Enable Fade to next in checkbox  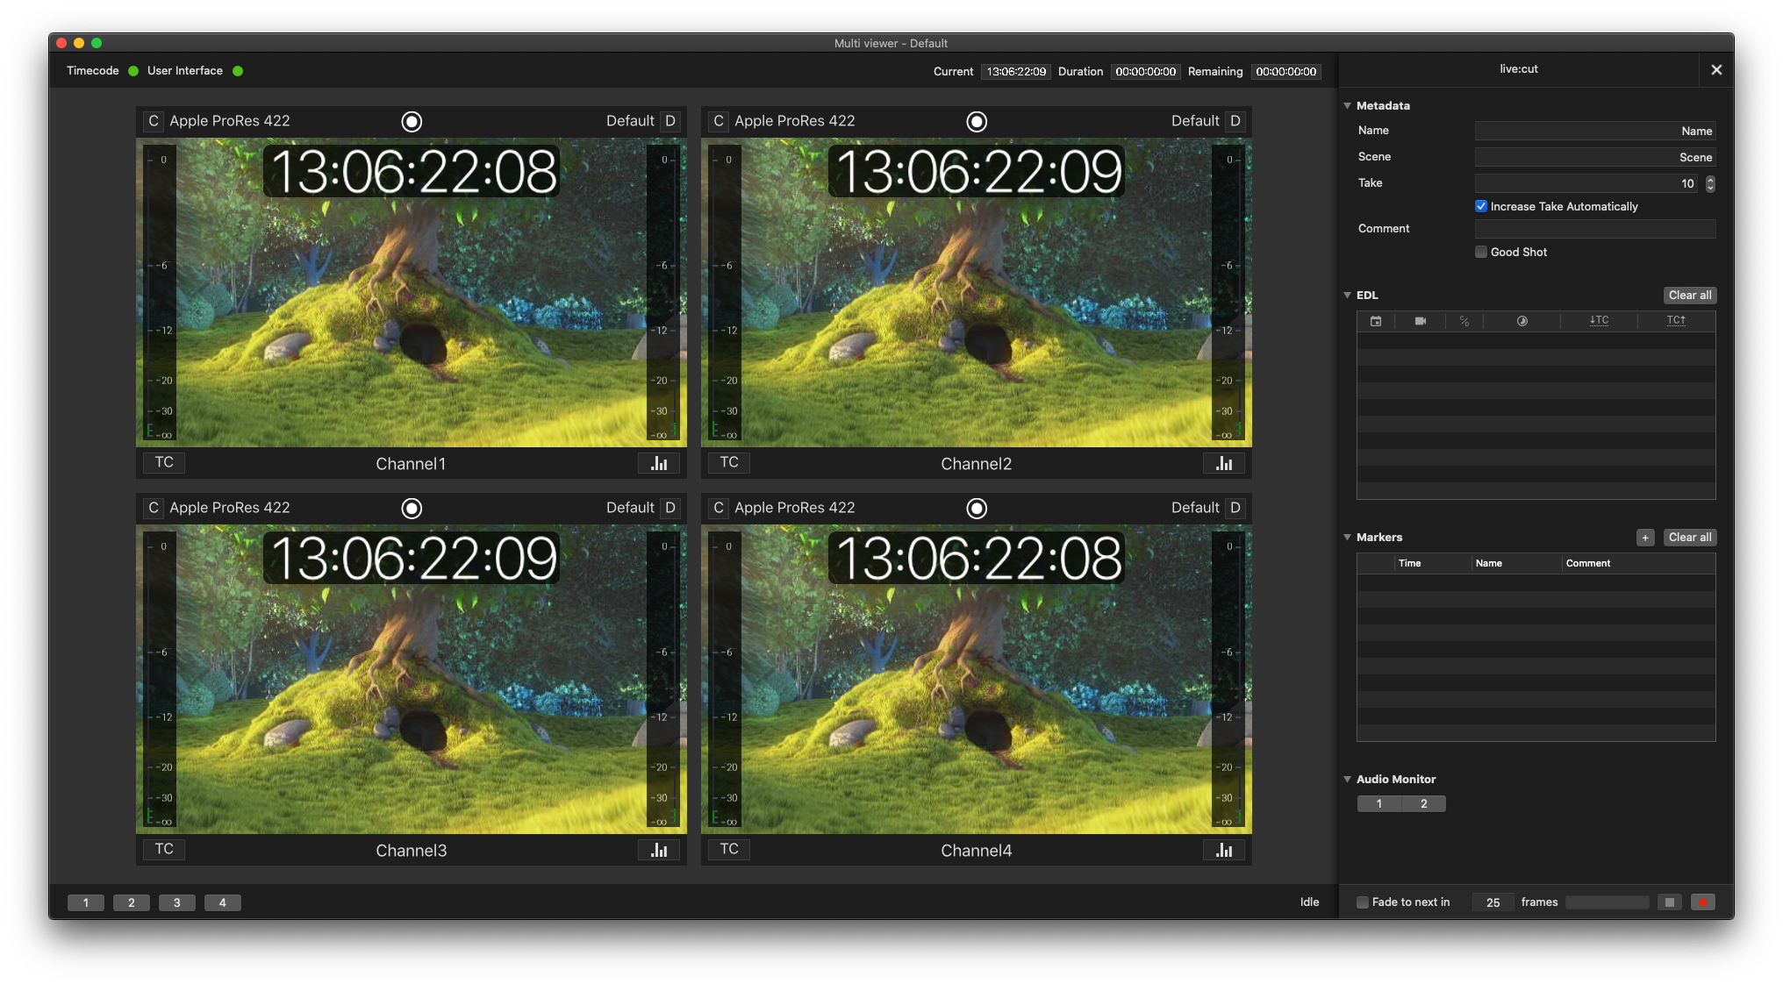pyautogui.click(x=1363, y=902)
